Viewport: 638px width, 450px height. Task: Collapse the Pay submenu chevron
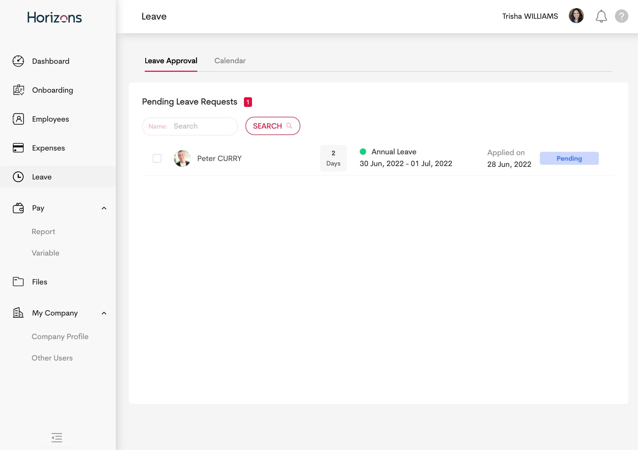point(104,208)
